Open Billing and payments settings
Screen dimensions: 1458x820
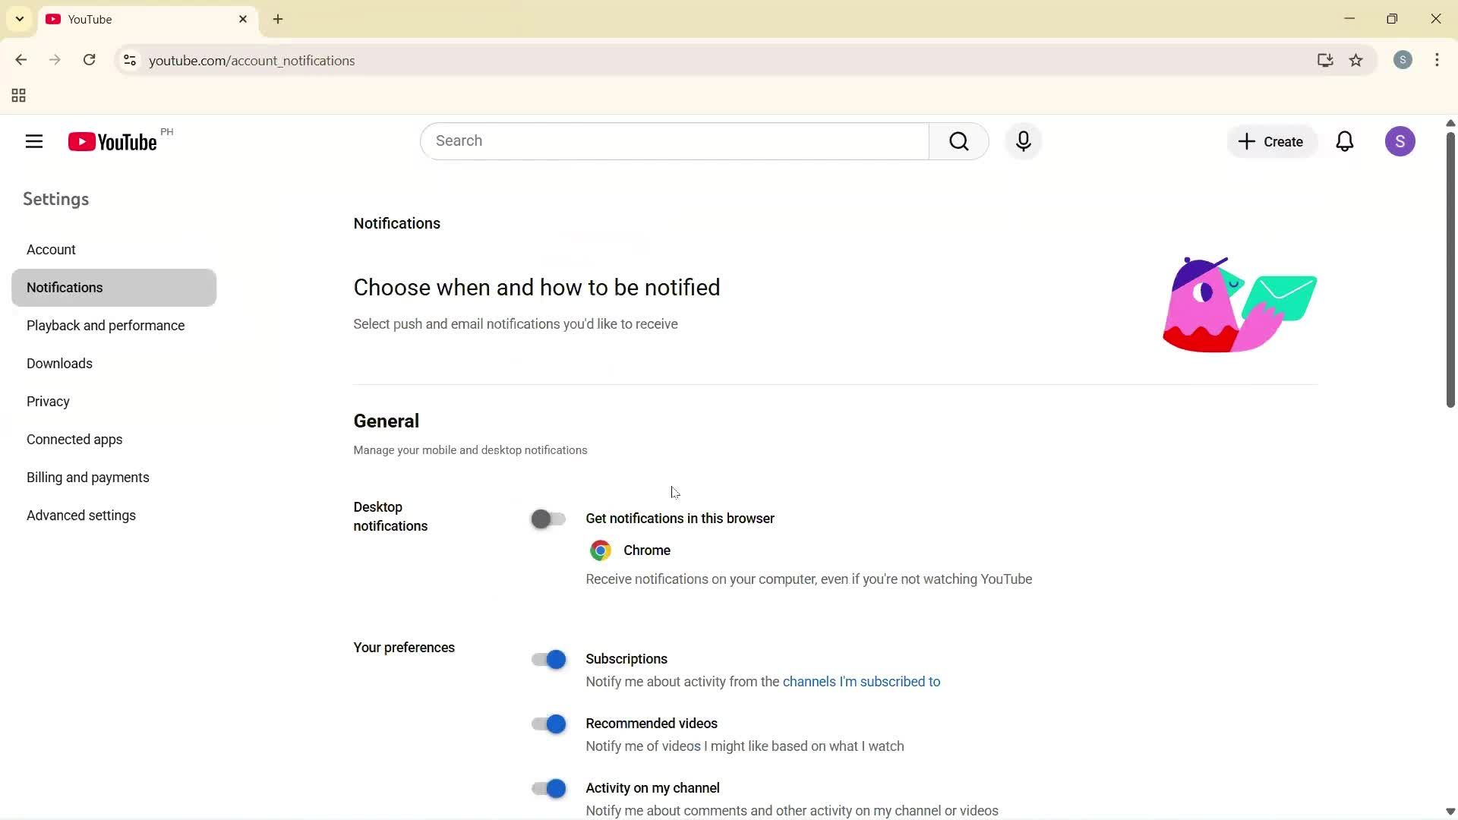coord(87,477)
